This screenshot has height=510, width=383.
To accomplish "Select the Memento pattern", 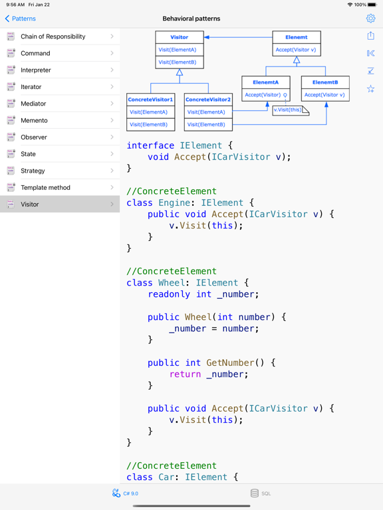I will [x=60, y=120].
